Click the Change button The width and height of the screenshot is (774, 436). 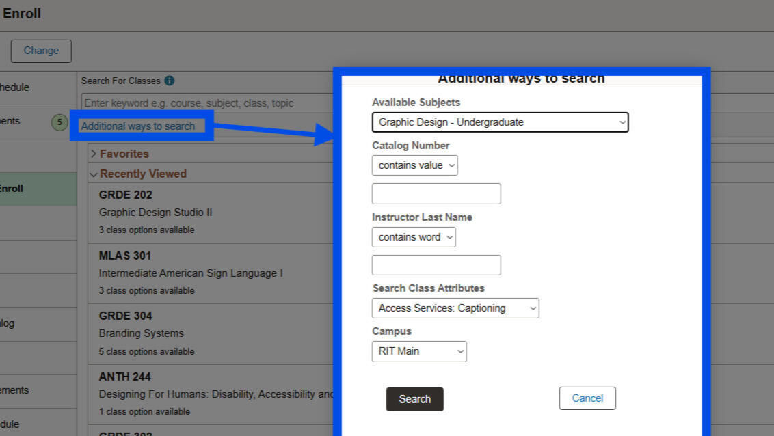click(42, 51)
